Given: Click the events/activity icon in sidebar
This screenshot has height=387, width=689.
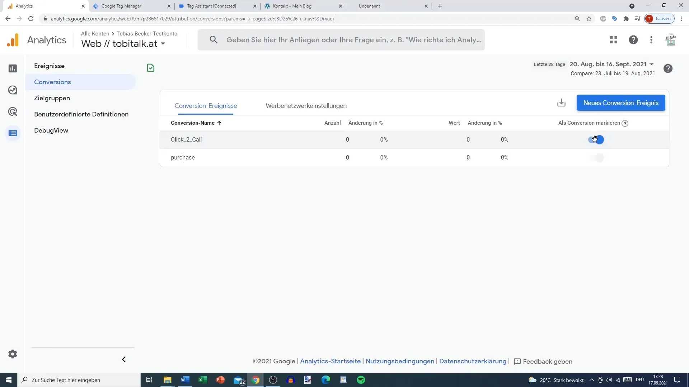Looking at the screenshot, I should coord(13,111).
